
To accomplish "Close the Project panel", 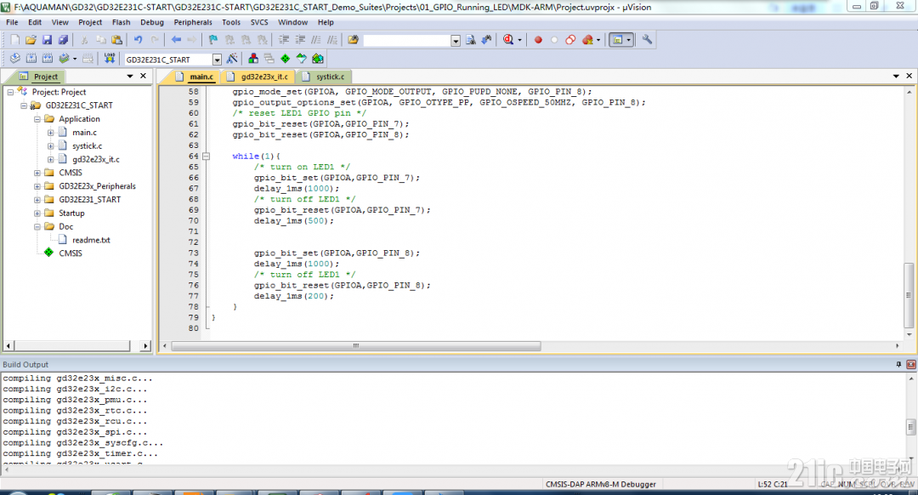I will tap(144, 77).
